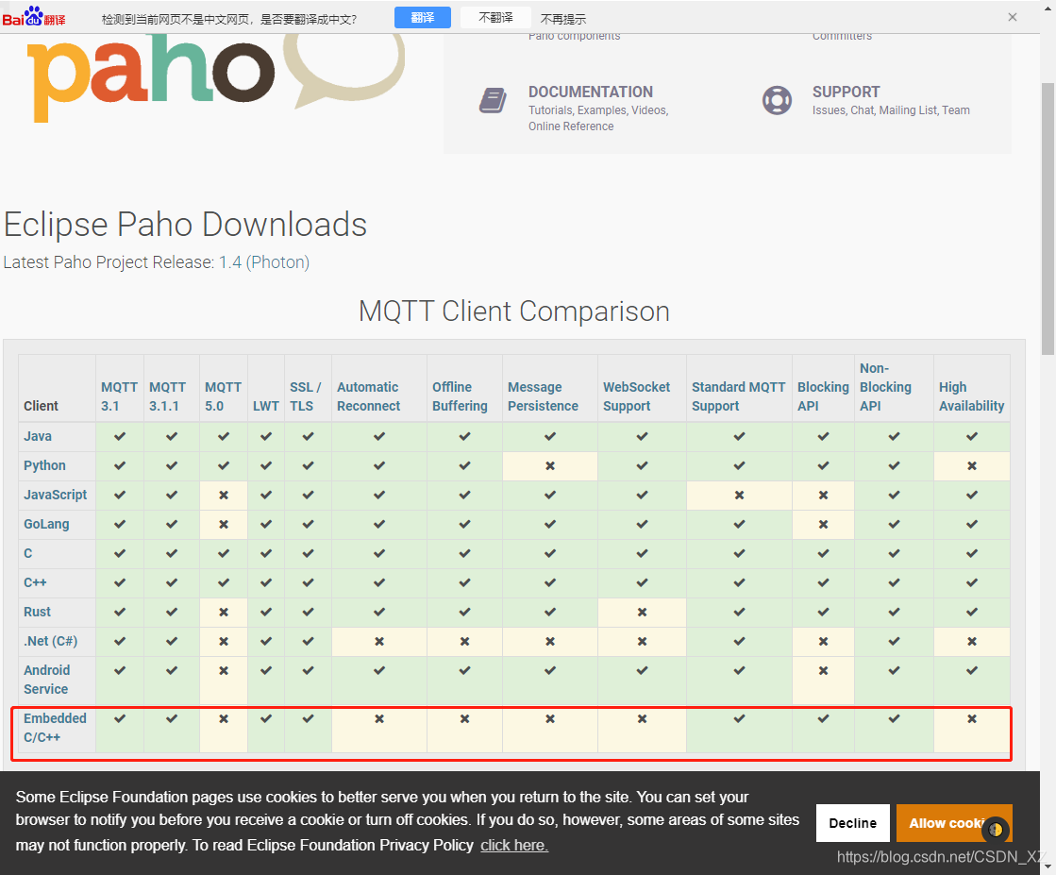1056x875 pixels.
Task: Click the Java MQTT 3.1 check mark
Action: coord(120,436)
